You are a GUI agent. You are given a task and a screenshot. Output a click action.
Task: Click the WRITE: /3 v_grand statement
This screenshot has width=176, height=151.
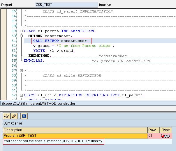(x=54, y=51)
